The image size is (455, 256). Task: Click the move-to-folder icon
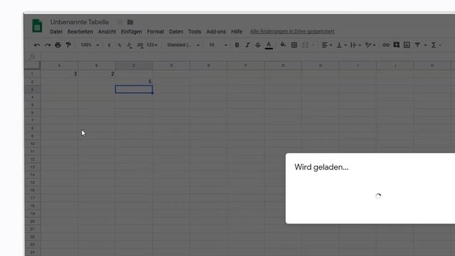(130, 22)
